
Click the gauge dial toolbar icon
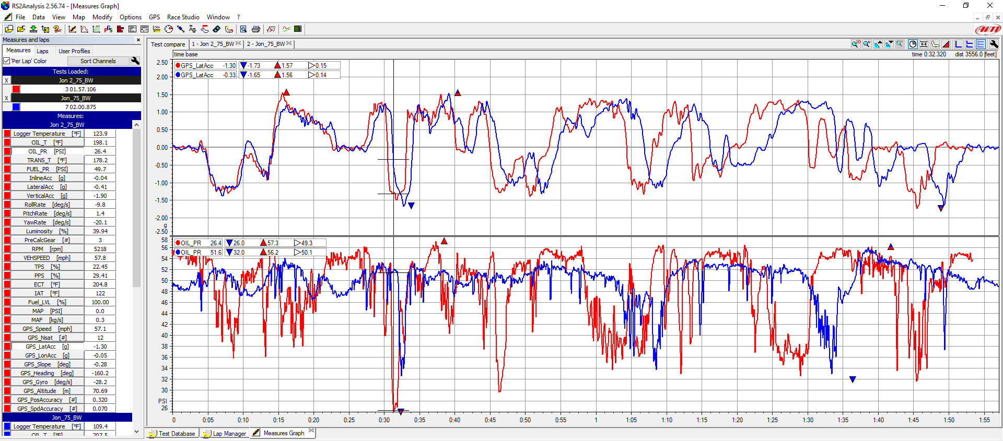pyautogui.click(x=169, y=29)
